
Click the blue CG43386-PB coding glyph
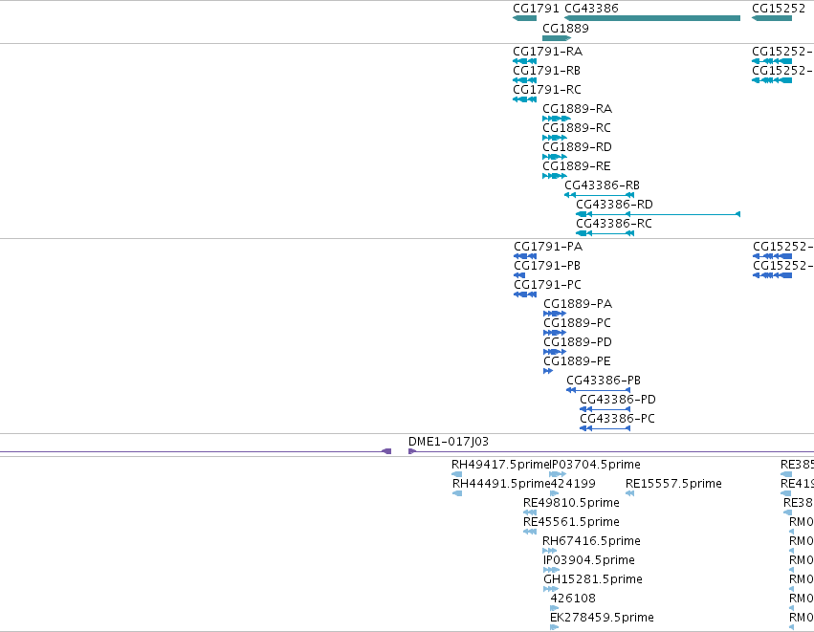click(598, 390)
